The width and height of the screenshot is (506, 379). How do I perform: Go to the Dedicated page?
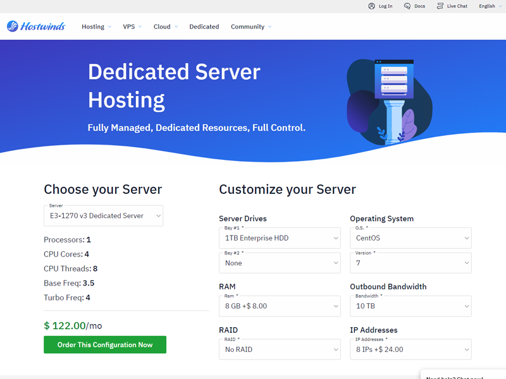(x=204, y=27)
